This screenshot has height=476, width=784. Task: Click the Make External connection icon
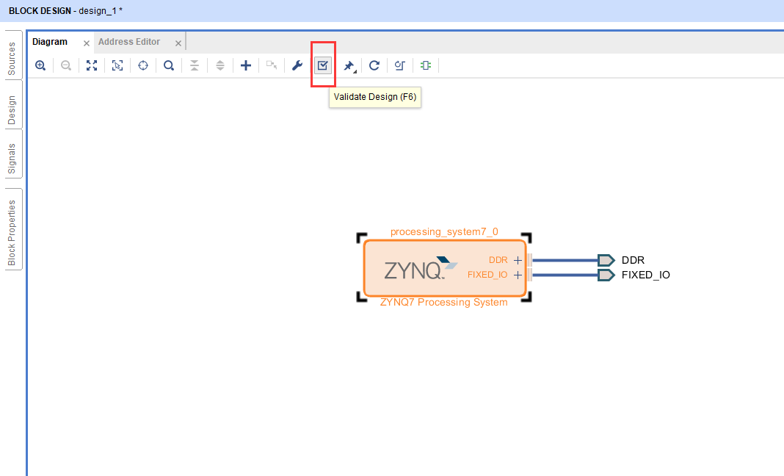(272, 65)
